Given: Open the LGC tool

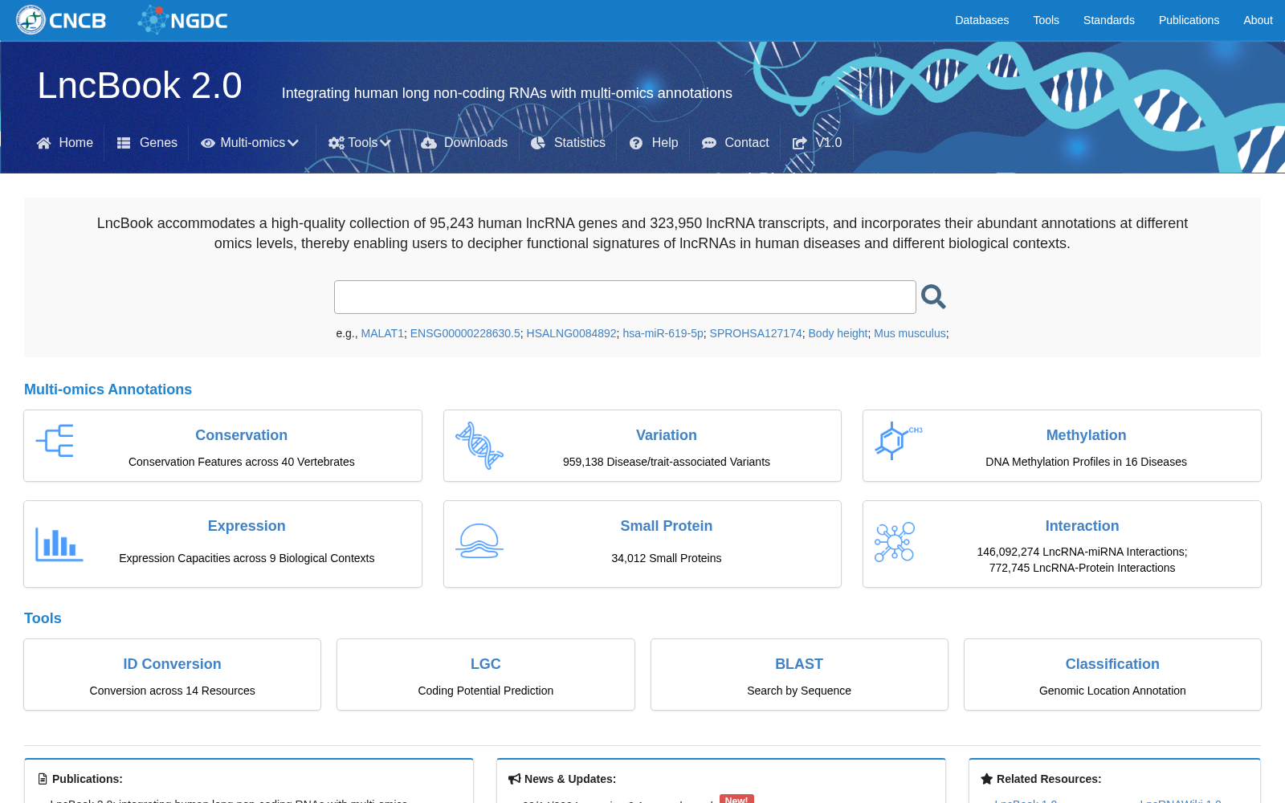Looking at the screenshot, I should pos(486,664).
